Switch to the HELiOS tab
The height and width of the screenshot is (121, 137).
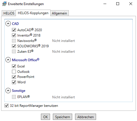click(9, 13)
